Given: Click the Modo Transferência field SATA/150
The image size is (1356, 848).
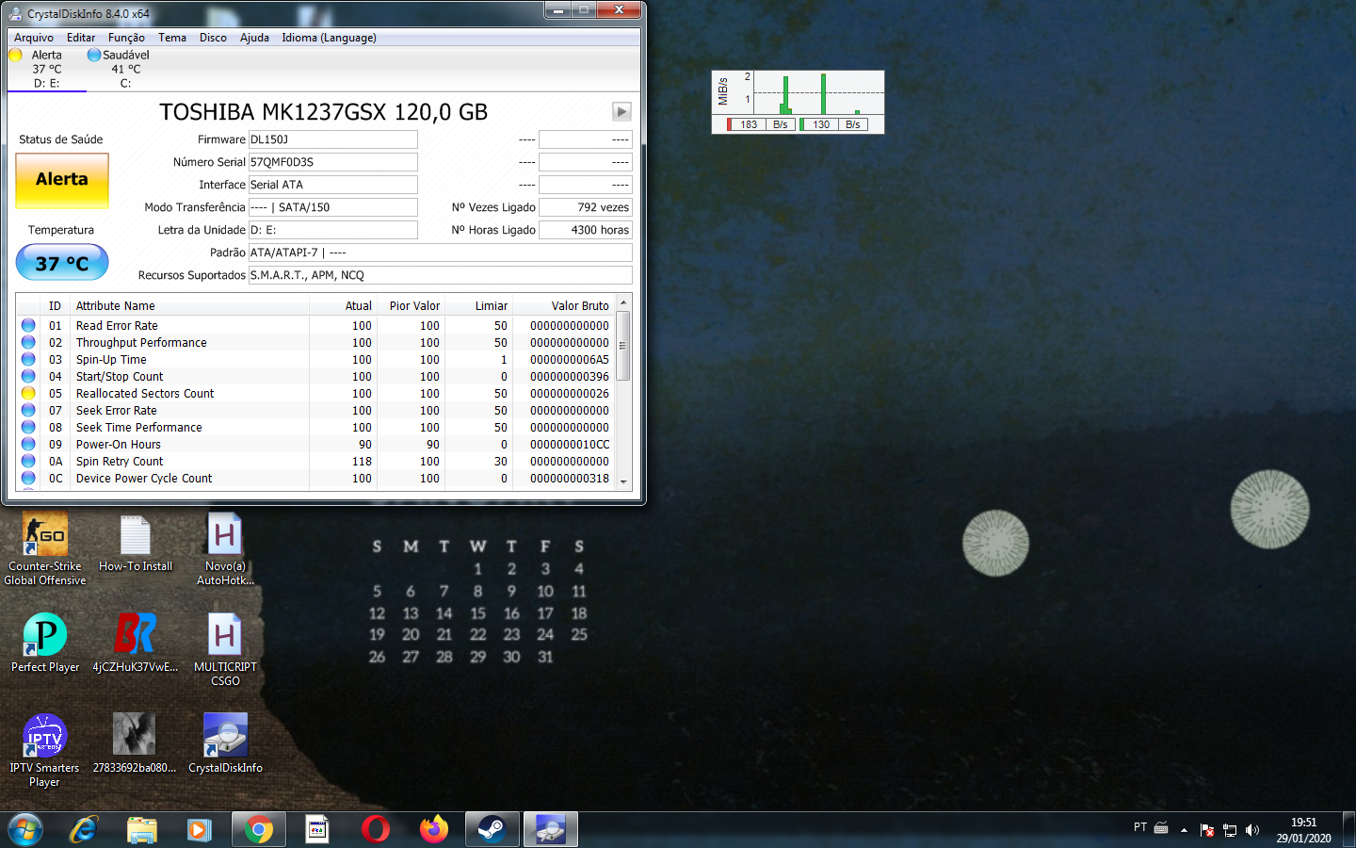Looking at the screenshot, I should (x=333, y=207).
